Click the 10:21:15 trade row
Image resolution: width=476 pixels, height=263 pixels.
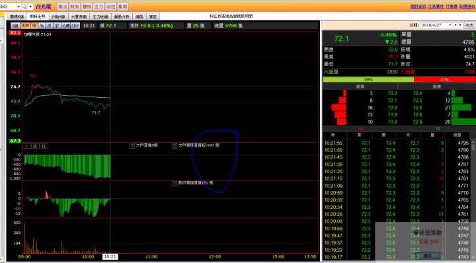click(397, 178)
